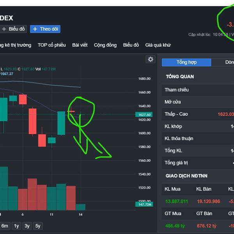Switch to the Tổng hợp tab
Viewport: 234px width, 234px height.
point(186,62)
